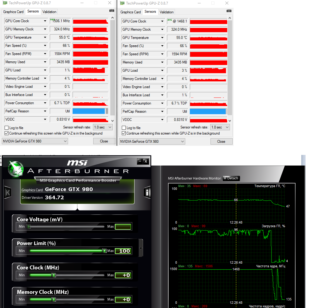Click the Afterburner Kombustor K button
Viewport: 311px width, 308px height.
tap(8, 193)
